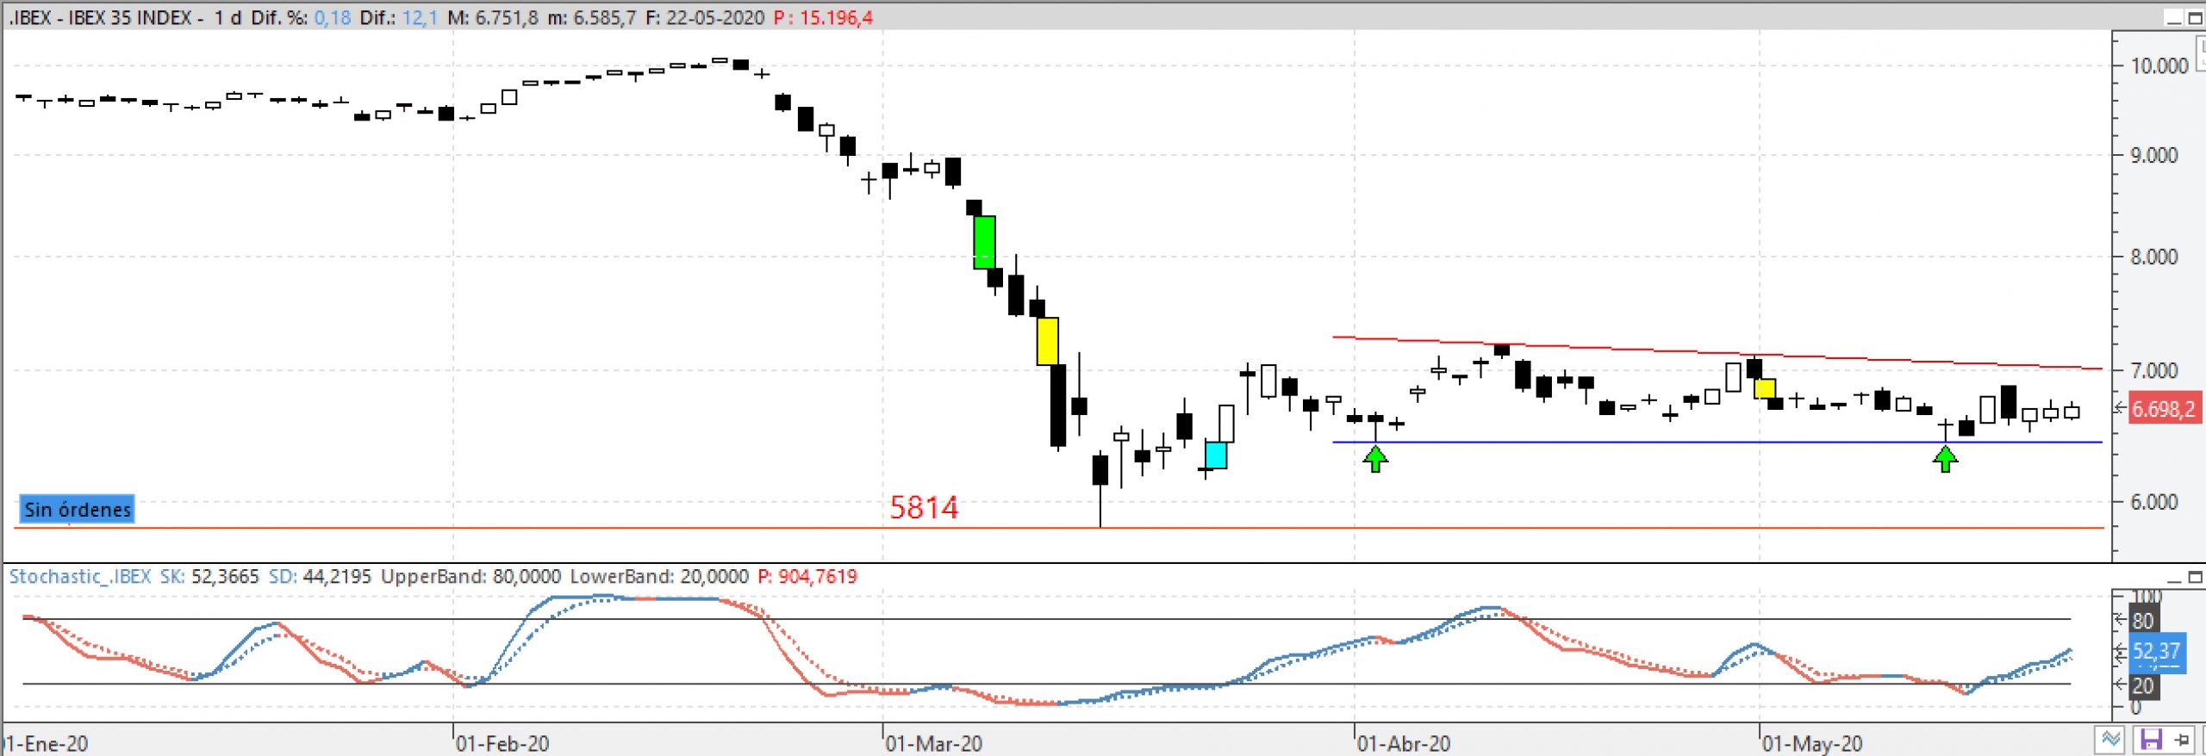Click the '.IBEX - IBEX 35 INDEX' title
Viewport: 2206px width, 756px height.
point(100,18)
